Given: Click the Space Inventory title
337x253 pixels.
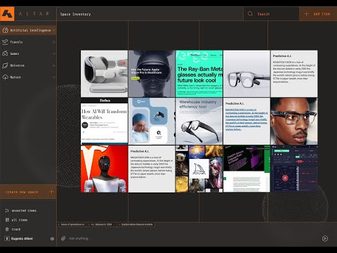Looking at the screenshot, I should click(x=75, y=14).
